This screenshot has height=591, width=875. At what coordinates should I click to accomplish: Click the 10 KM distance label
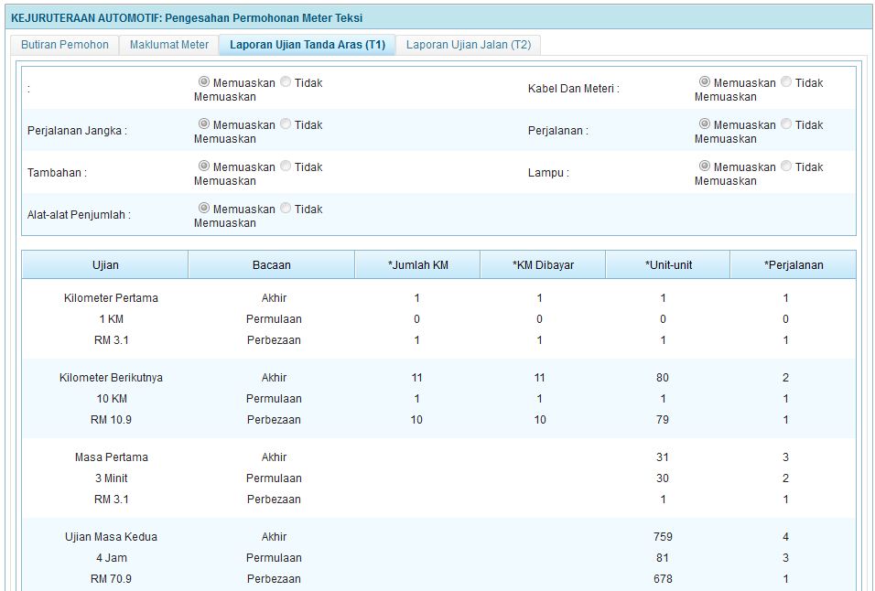[x=112, y=399]
